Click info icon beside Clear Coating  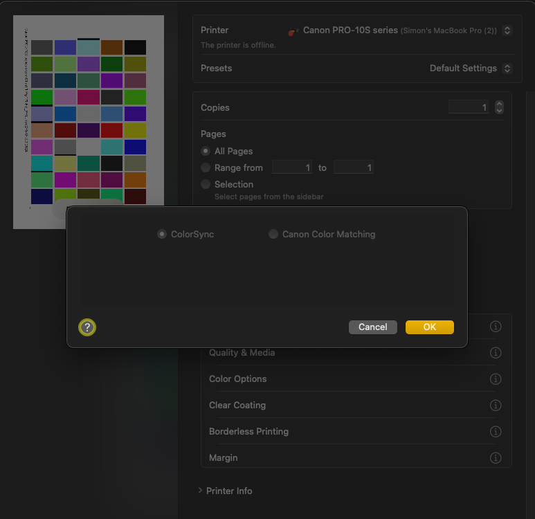[496, 406]
